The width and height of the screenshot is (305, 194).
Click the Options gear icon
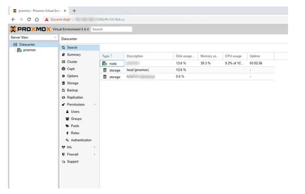(63, 76)
